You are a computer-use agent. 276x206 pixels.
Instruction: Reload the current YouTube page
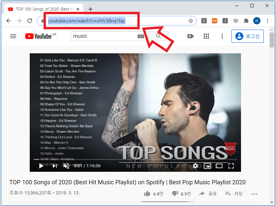pyautogui.click(x=30, y=21)
